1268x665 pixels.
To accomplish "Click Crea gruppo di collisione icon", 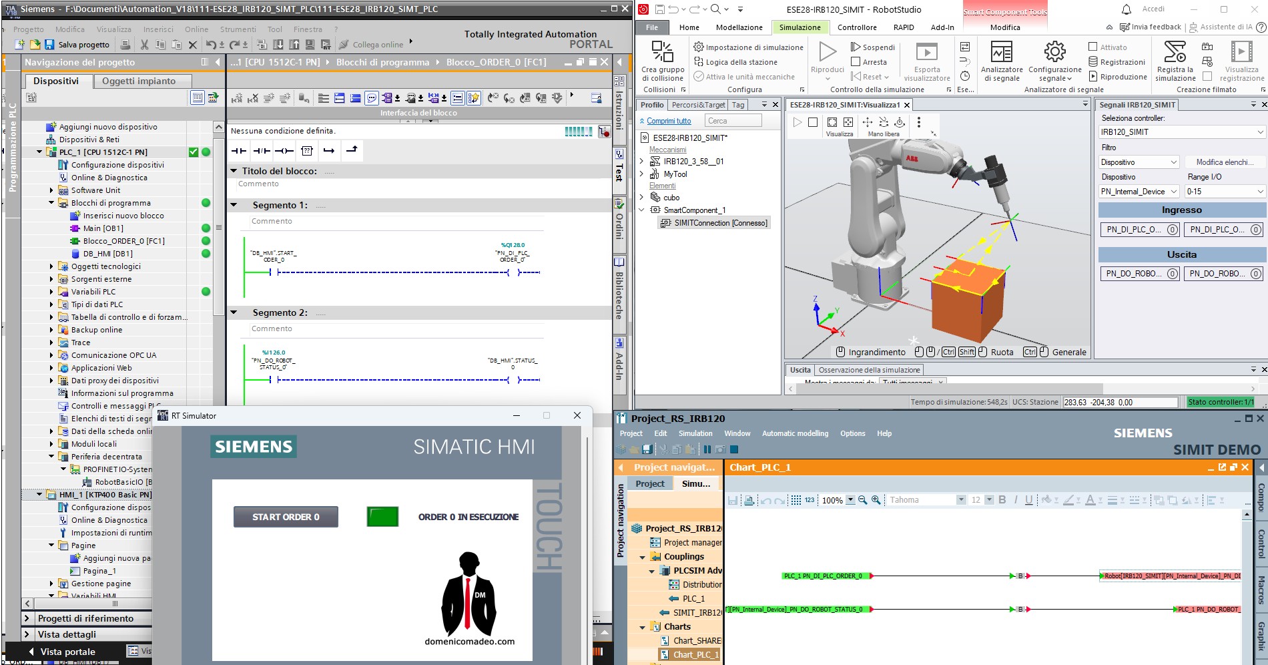I will (662, 52).
